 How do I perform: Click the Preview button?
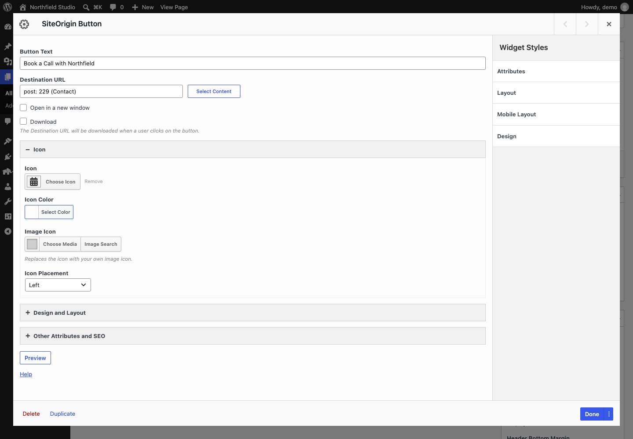[35, 358]
